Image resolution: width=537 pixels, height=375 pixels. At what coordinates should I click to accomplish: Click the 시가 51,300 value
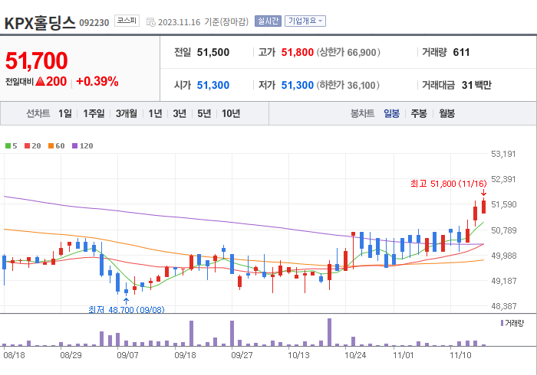coord(213,85)
